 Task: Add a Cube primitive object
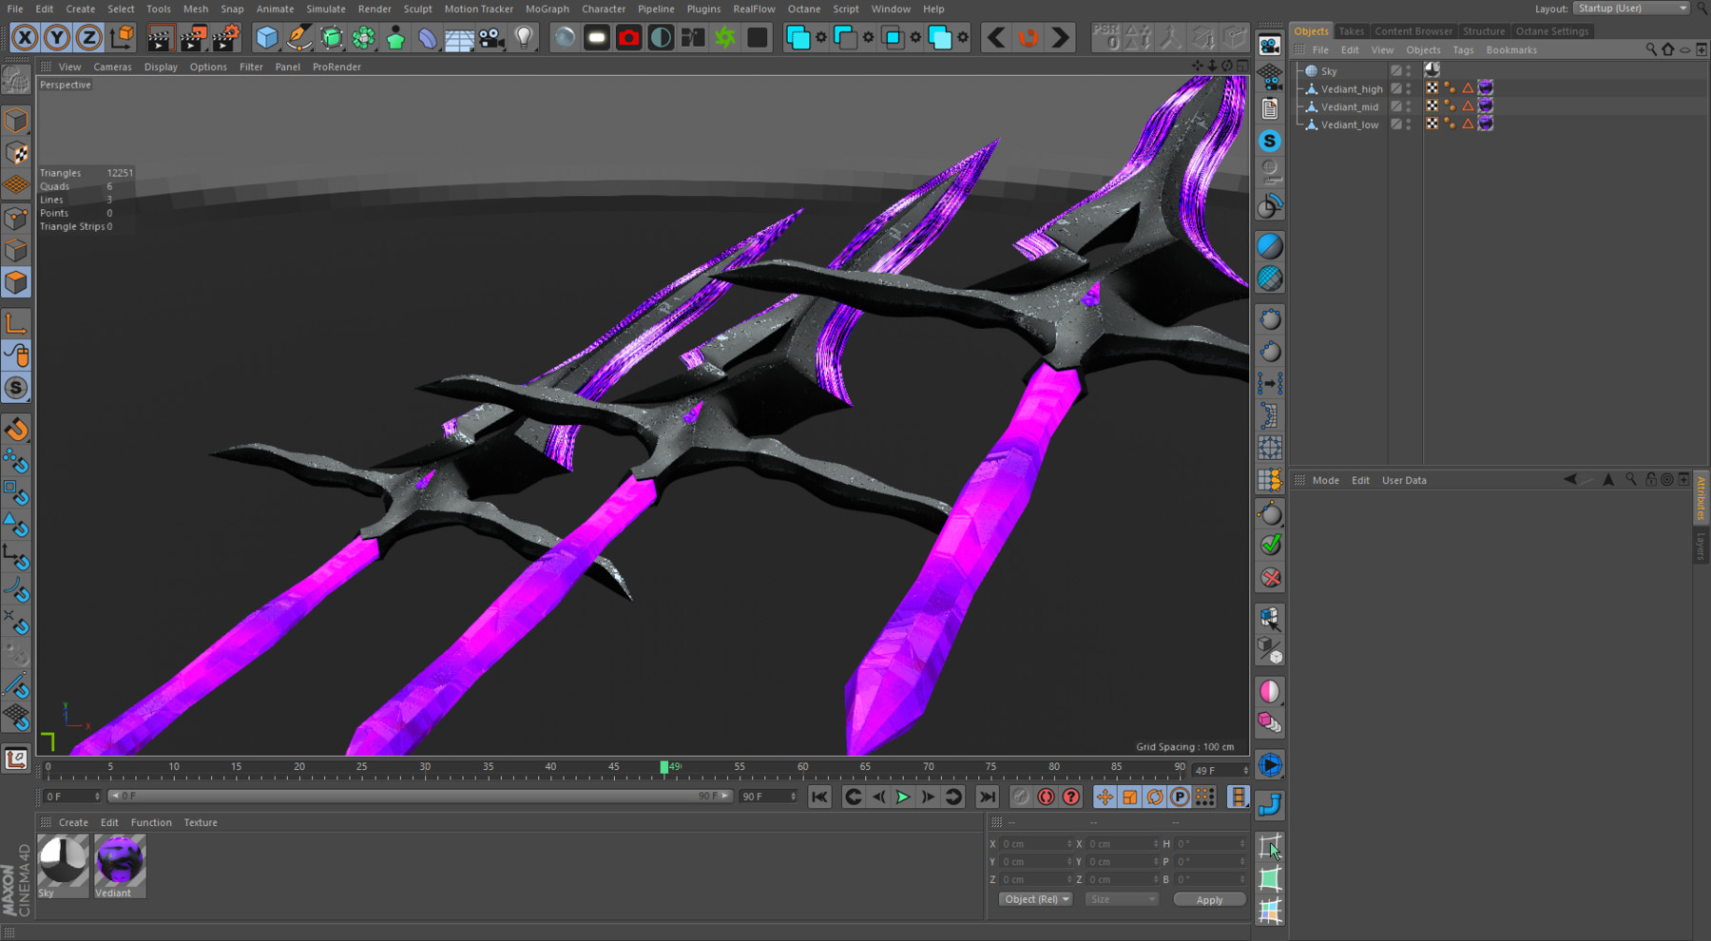tap(267, 38)
